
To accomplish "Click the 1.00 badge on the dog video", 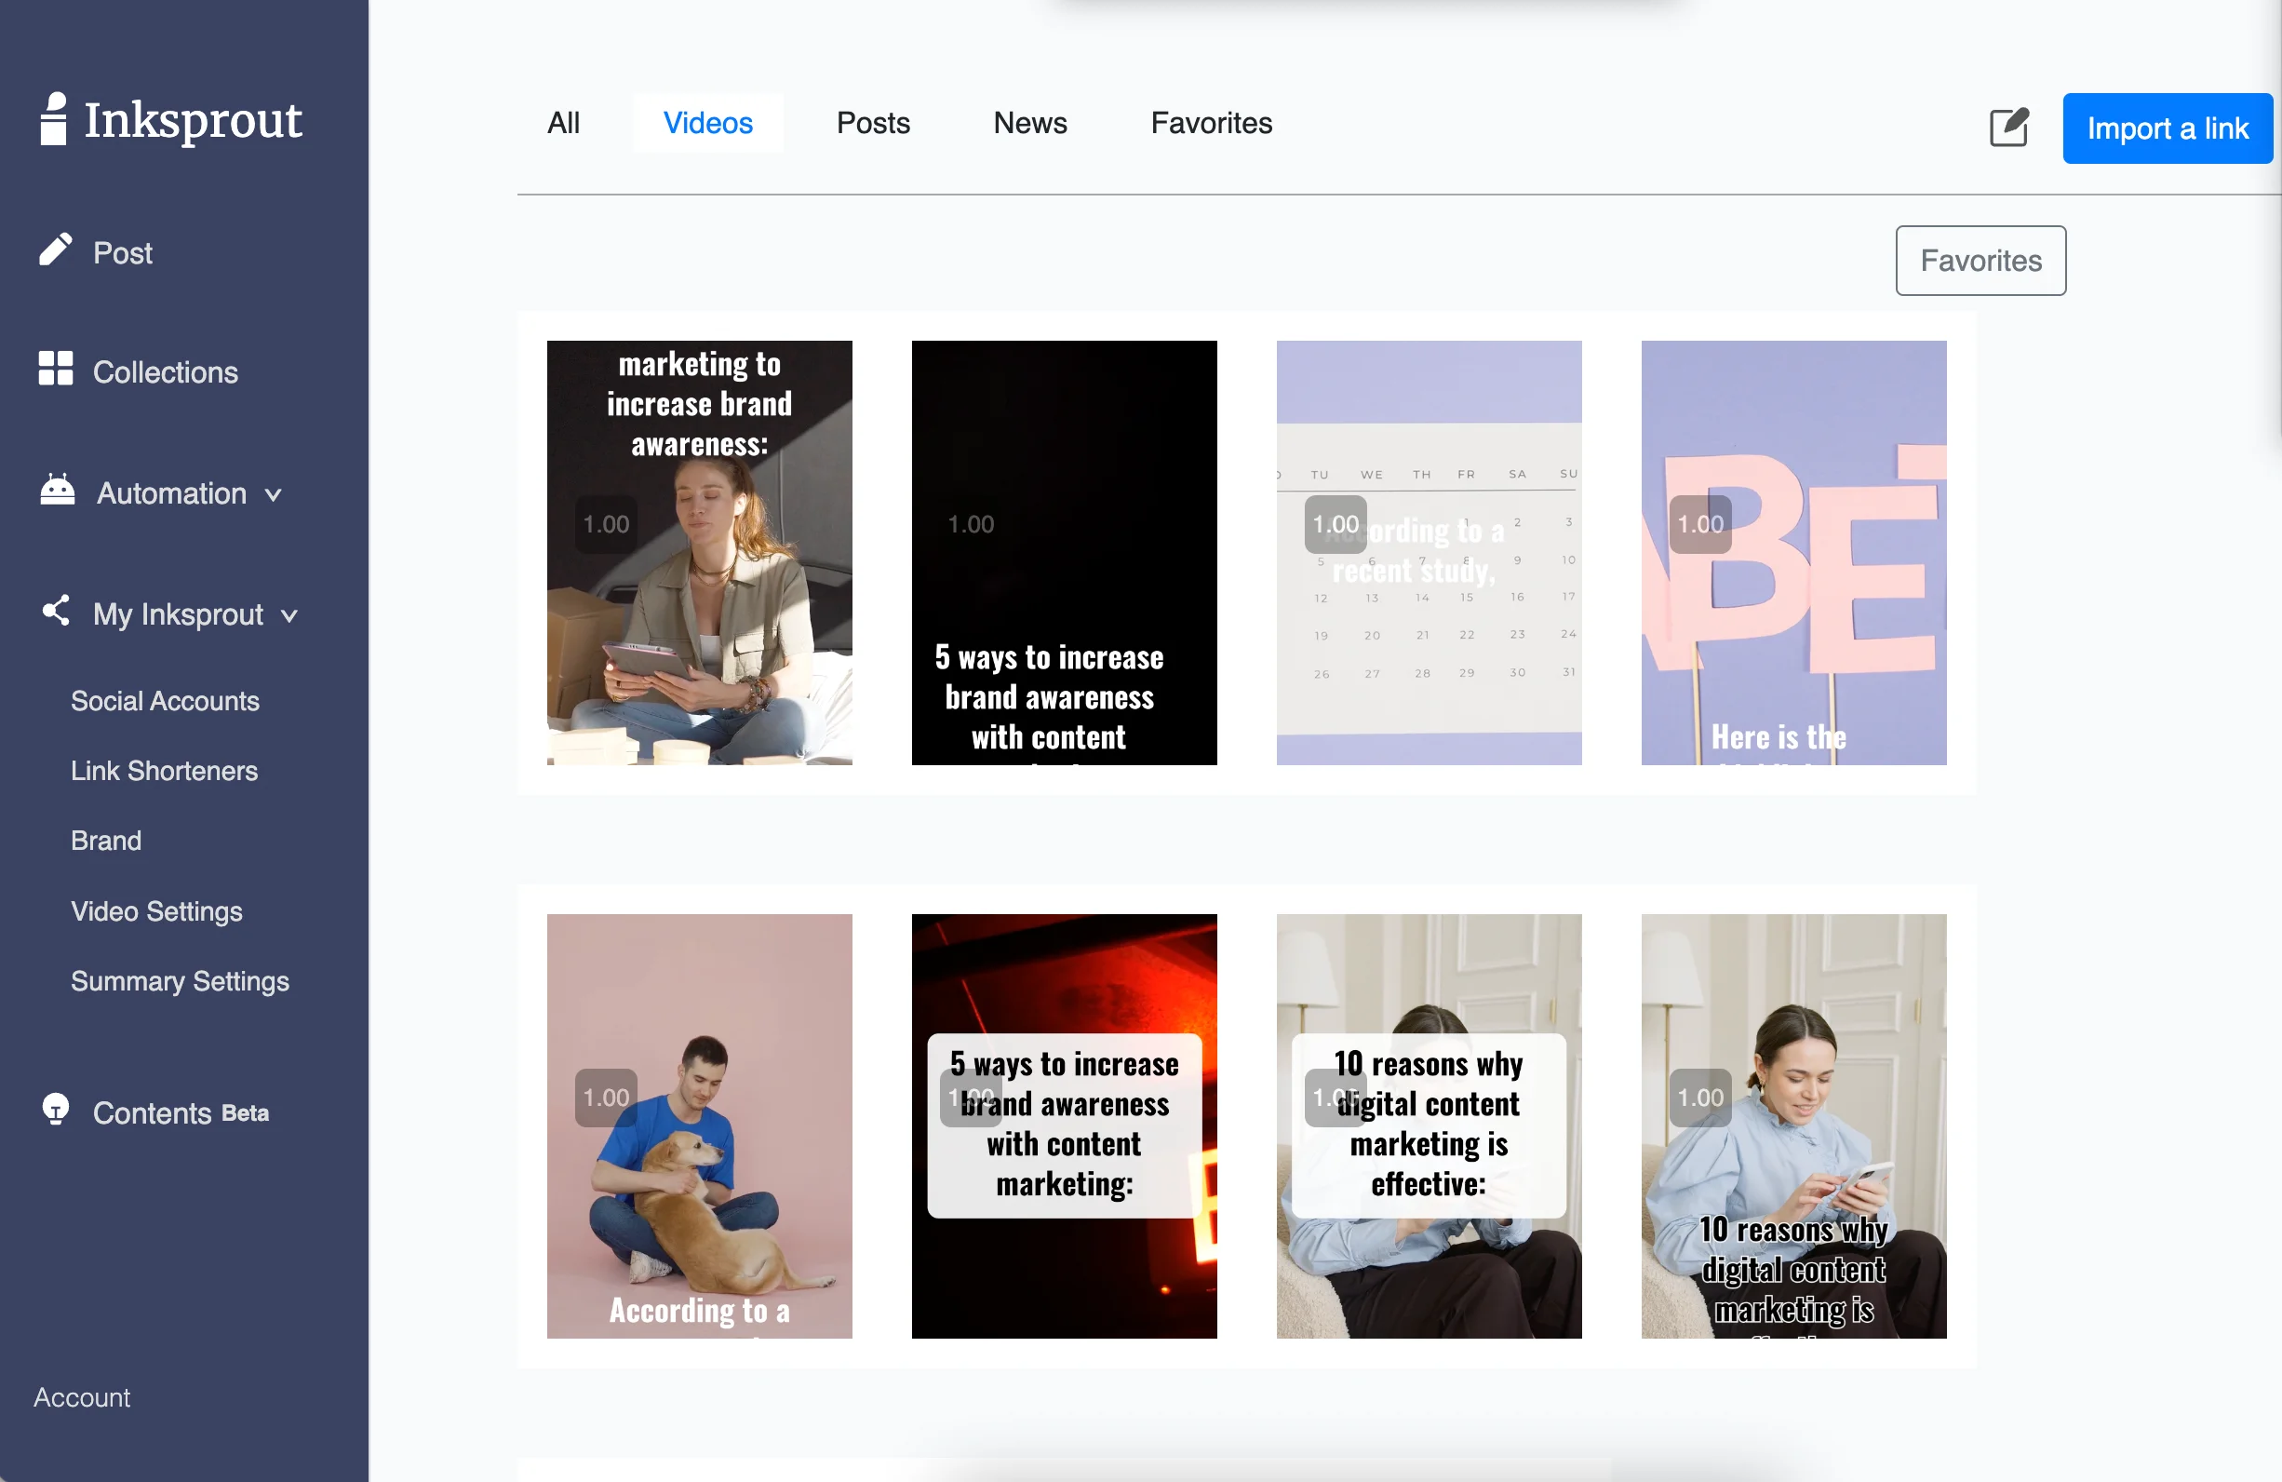I will click(x=604, y=1097).
